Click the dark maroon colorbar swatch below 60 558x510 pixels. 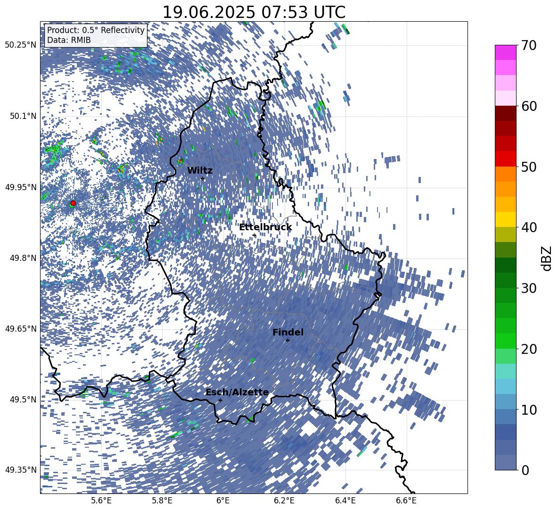(505, 113)
